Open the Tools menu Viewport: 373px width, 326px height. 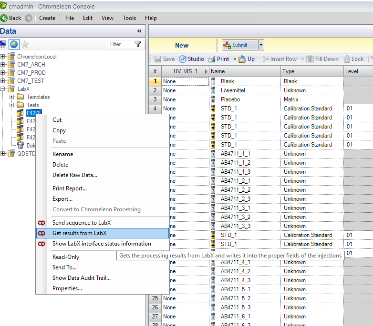pyautogui.click(x=129, y=18)
